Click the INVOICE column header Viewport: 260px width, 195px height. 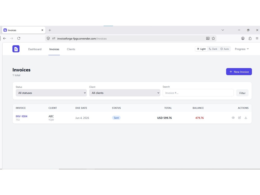point(21,108)
